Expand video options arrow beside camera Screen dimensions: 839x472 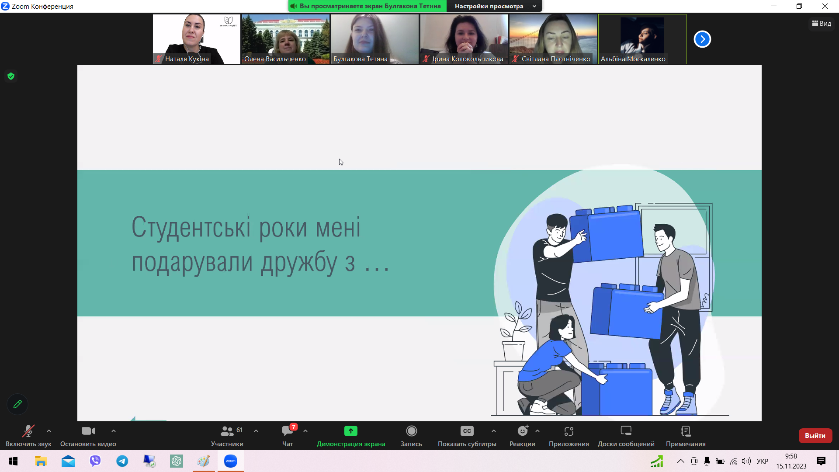tap(114, 431)
